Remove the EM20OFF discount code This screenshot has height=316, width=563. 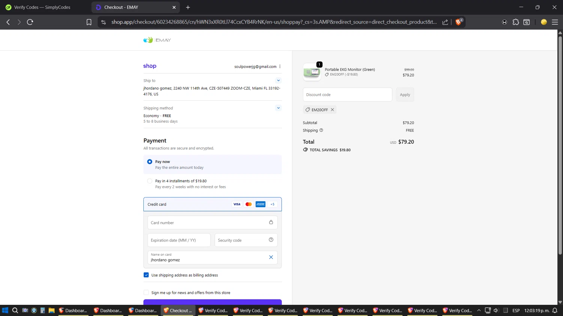(x=332, y=110)
